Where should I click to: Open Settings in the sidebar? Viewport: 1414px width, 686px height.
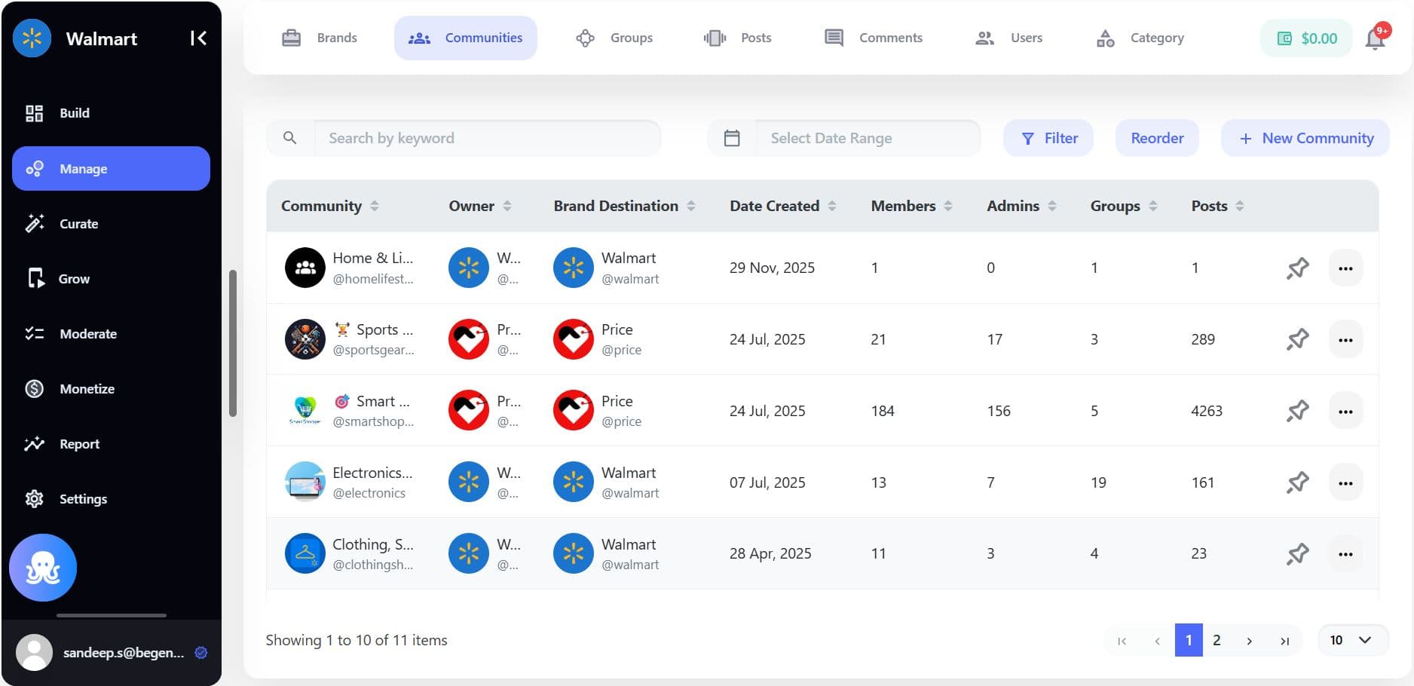click(111, 498)
